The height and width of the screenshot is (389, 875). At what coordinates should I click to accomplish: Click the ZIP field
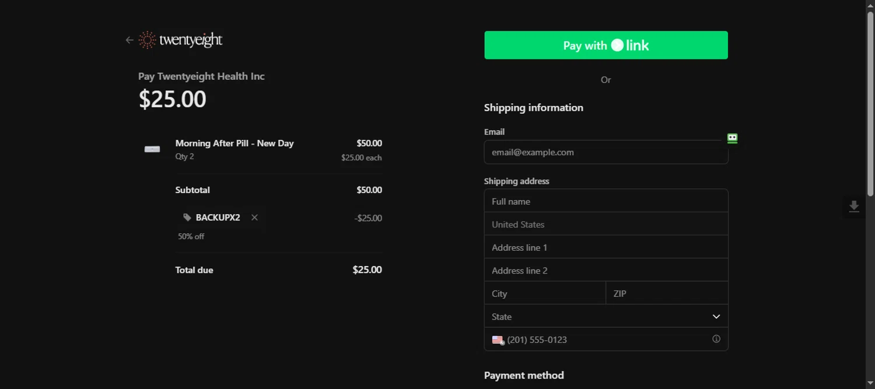coord(667,293)
